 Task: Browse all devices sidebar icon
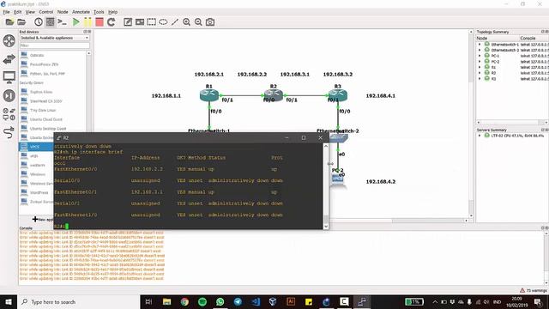[x=9, y=114]
